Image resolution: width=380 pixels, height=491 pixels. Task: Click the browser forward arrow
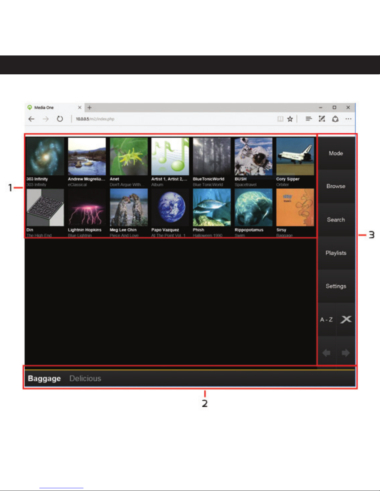pyautogui.click(x=46, y=119)
